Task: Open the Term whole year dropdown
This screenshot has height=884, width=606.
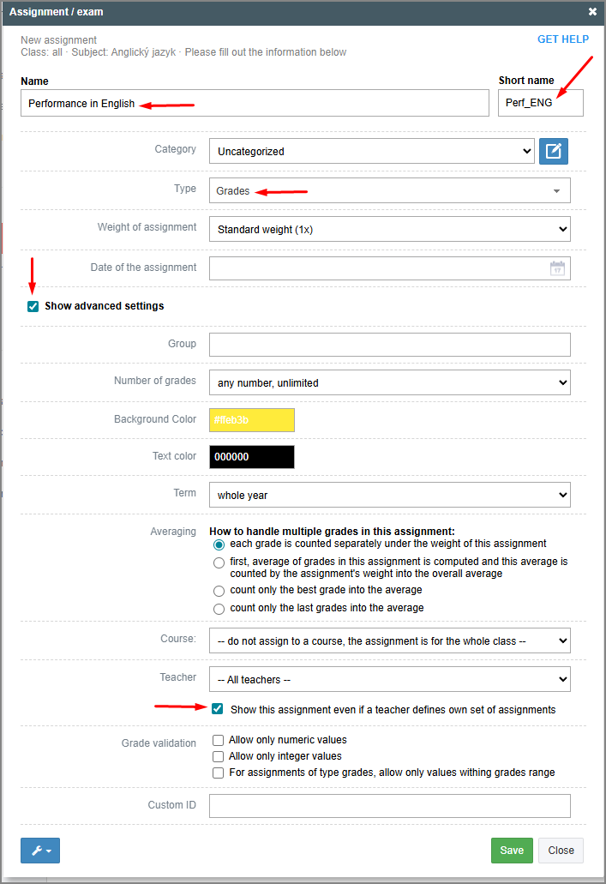Action: 389,495
